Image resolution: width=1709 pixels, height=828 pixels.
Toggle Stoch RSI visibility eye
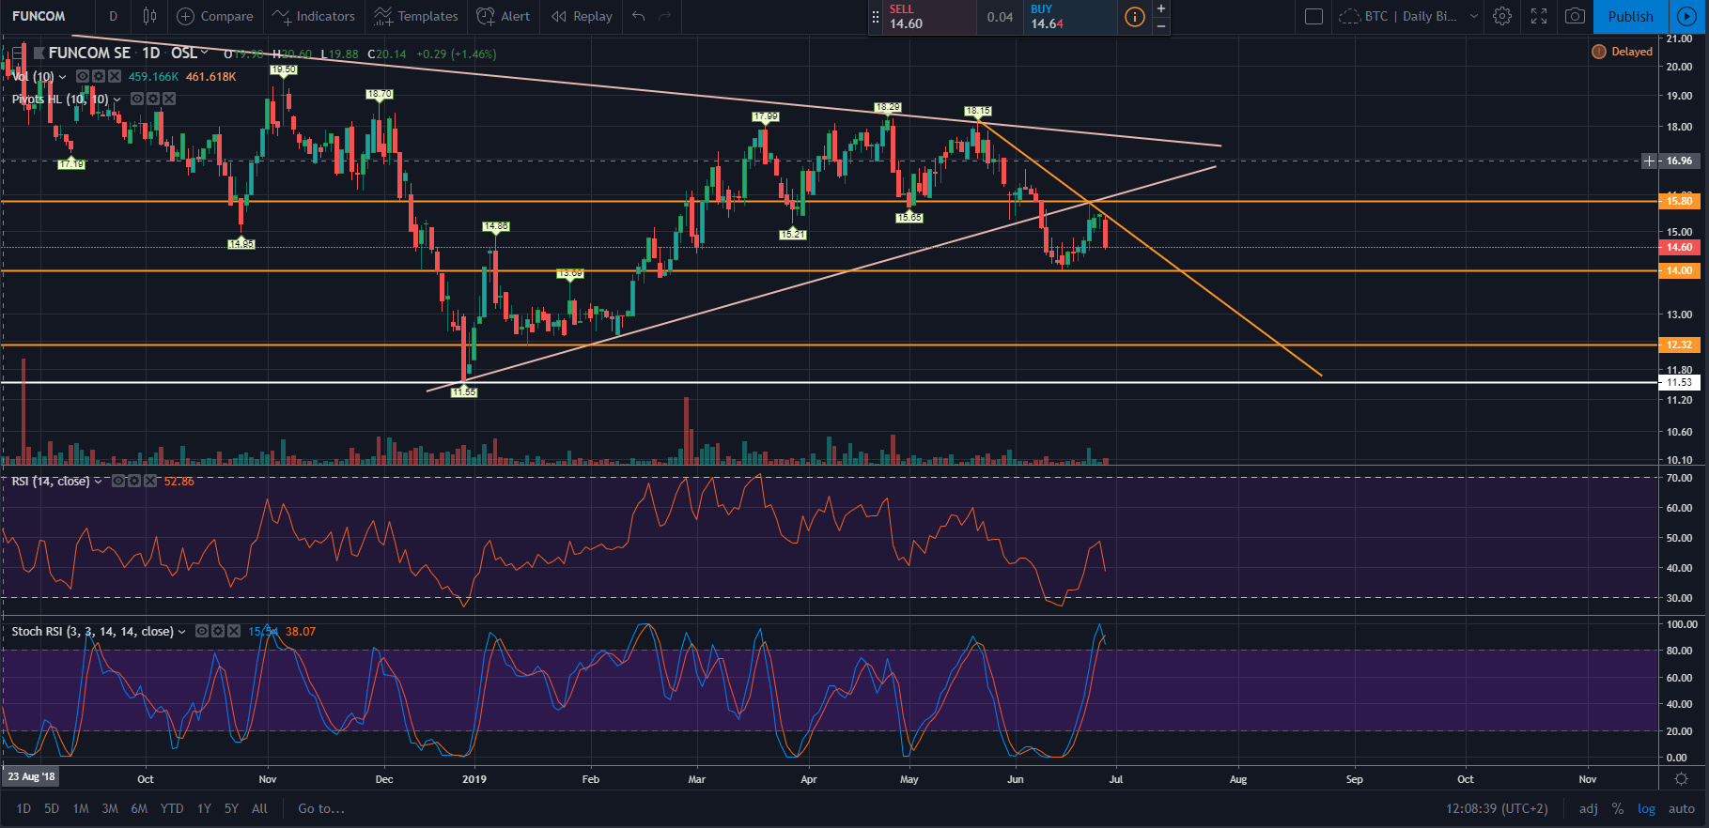click(202, 631)
